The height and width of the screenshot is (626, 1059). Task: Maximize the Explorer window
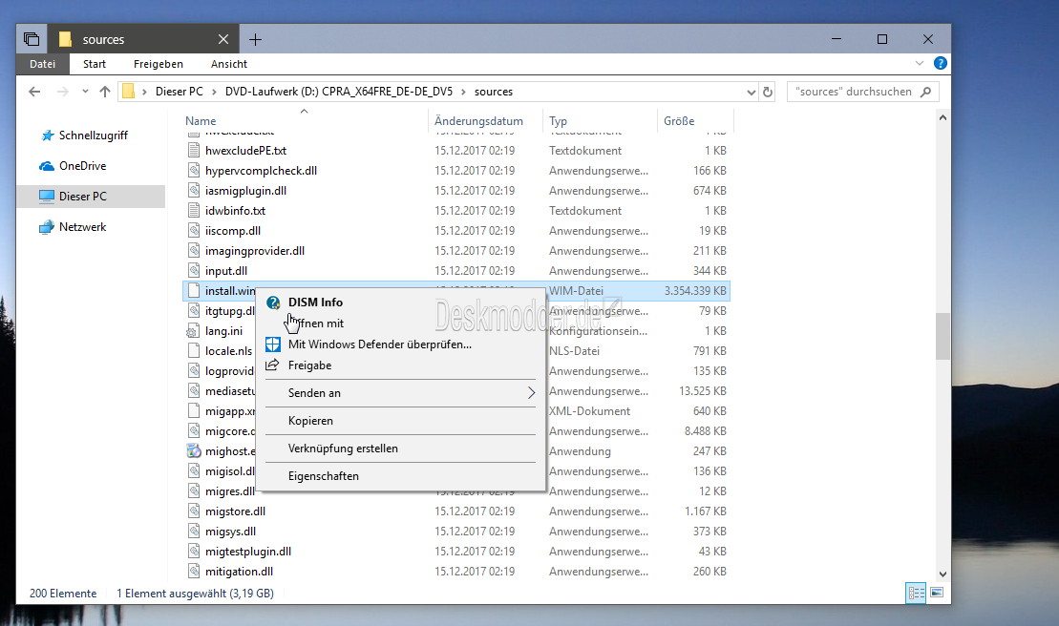tap(882, 39)
